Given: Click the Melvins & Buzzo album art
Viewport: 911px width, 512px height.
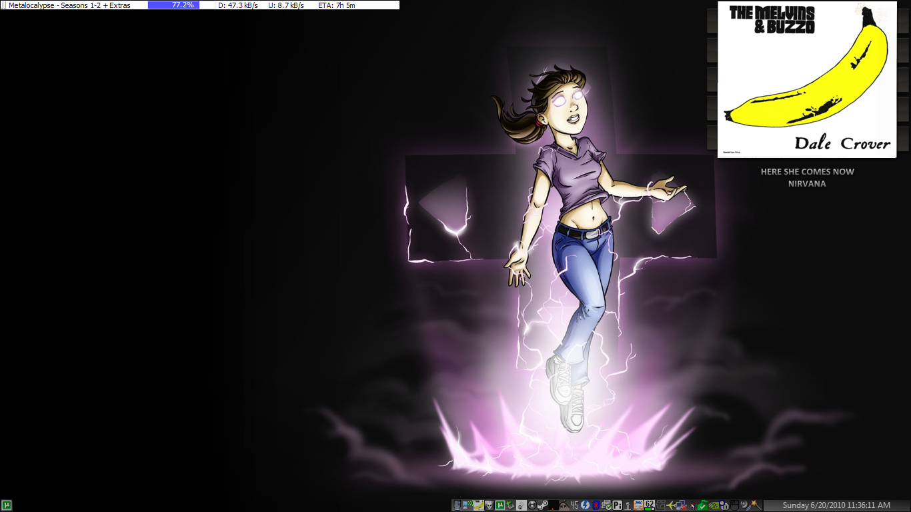Looking at the screenshot, I should (807, 79).
